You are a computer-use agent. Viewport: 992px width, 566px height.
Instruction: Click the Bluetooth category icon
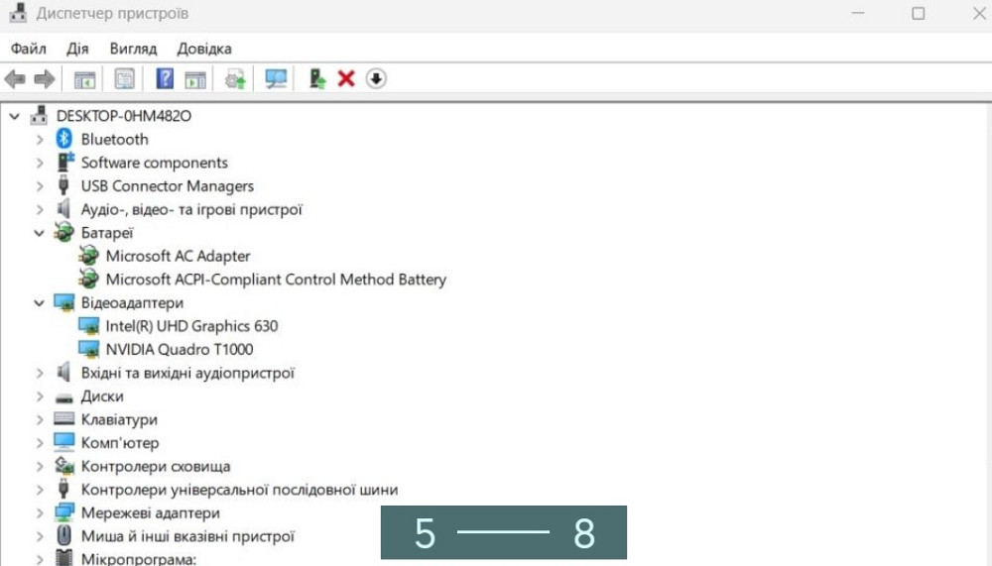click(63, 139)
